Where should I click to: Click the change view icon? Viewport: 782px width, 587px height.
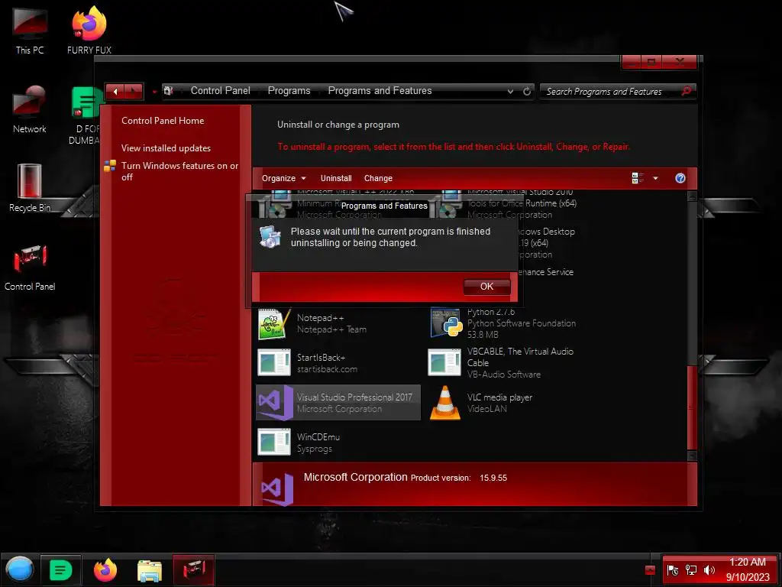(638, 178)
